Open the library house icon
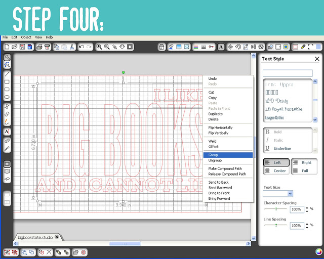This screenshot has height=259, width=324. [x=161, y=47]
